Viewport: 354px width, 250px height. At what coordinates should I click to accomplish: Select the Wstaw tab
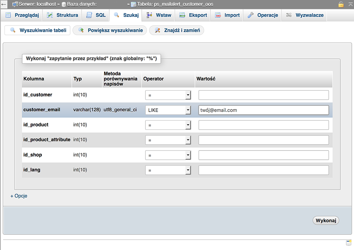pos(159,15)
